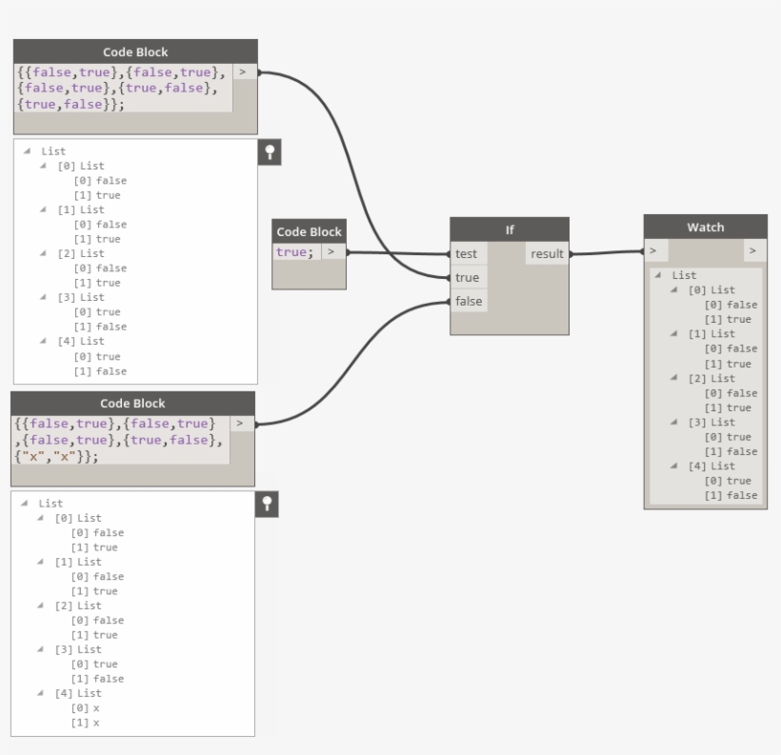Collapse the [4] List containing x items
This screenshot has width=781, height=755.
pos(43,693)
